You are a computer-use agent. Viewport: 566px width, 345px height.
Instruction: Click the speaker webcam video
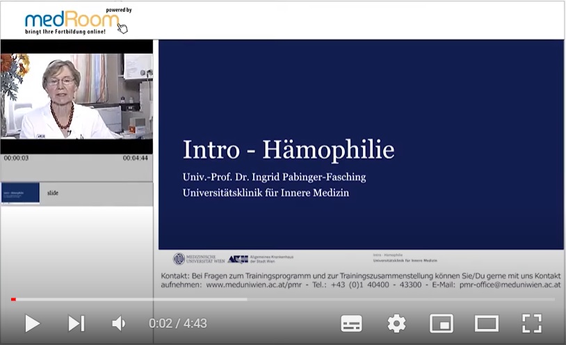point(76,96)
